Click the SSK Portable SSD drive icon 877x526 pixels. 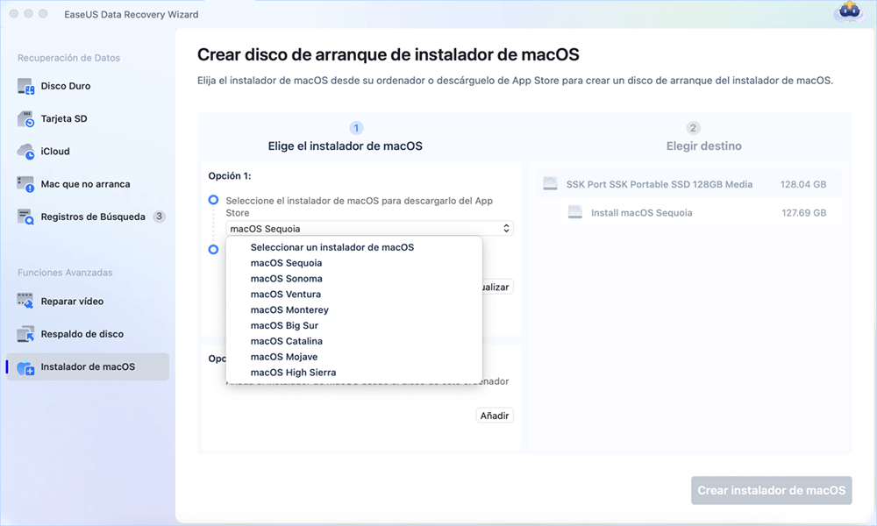pos(551,184)
